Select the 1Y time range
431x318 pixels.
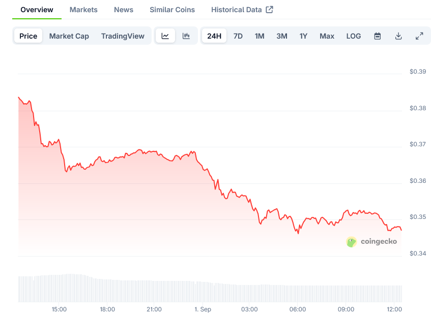point(303,36)
